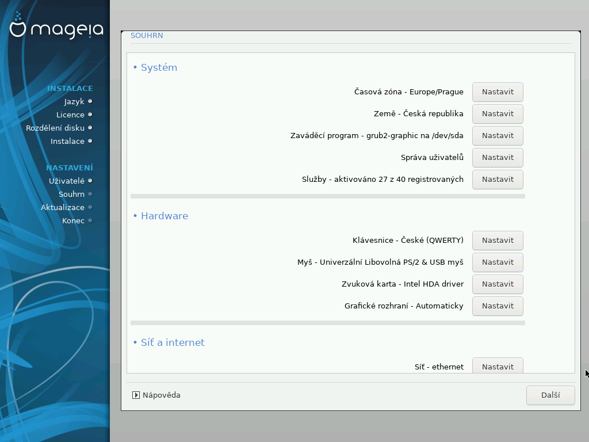Select Rozdělení disku step in sidebar
589x442 pixels.
point(55,128)
